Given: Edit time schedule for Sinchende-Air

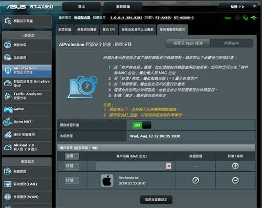Looking at the screenshot, I should pos(195,181).
